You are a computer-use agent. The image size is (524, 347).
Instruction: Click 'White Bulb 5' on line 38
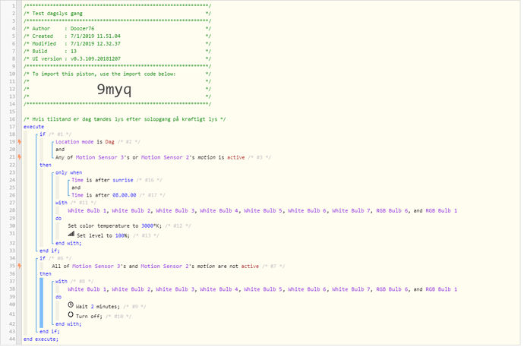click(263, 289)
